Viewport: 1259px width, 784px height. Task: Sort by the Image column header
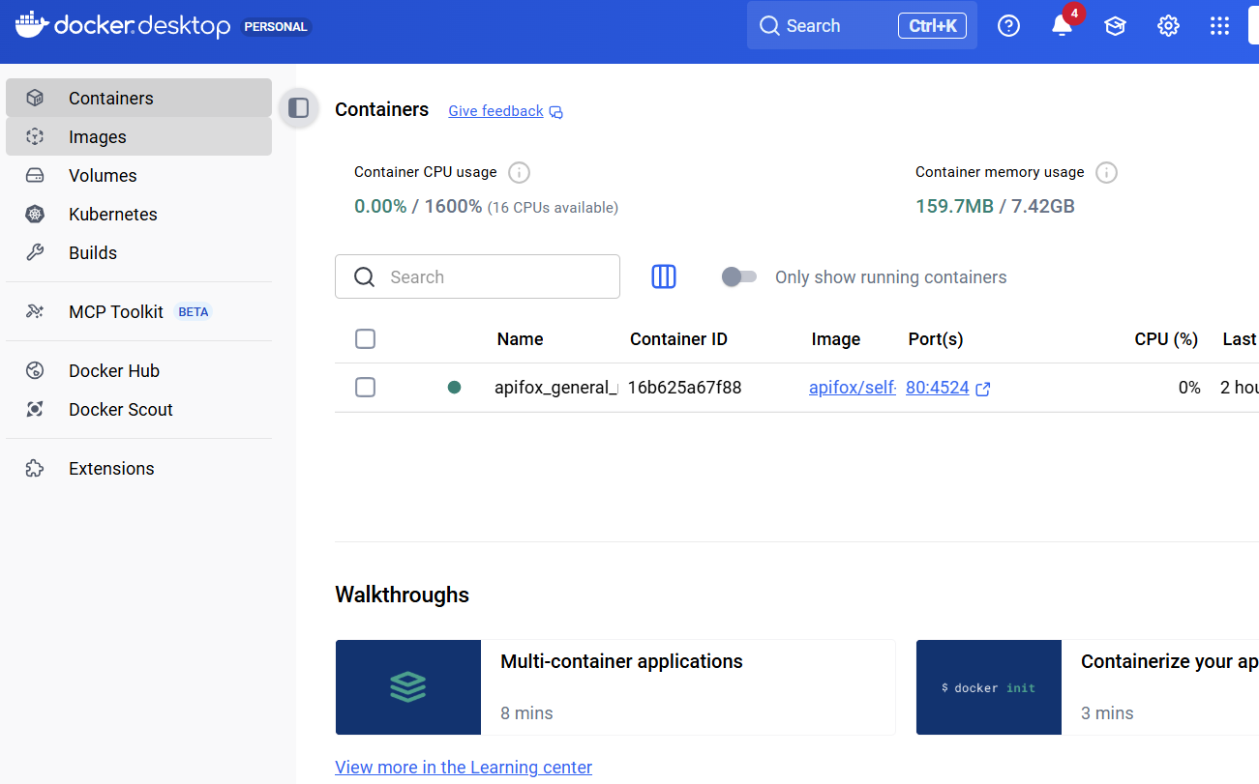click(x=836, y=339)
